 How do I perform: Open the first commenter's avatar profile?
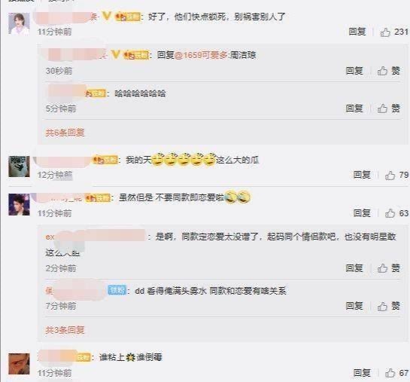[19, 23]
